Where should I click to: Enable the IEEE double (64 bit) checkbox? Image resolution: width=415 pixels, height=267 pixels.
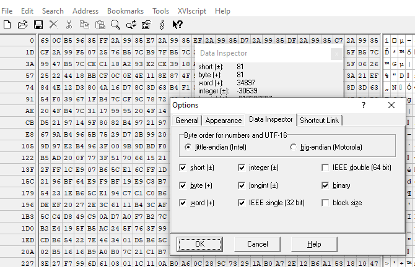click(x=325, y=167)
